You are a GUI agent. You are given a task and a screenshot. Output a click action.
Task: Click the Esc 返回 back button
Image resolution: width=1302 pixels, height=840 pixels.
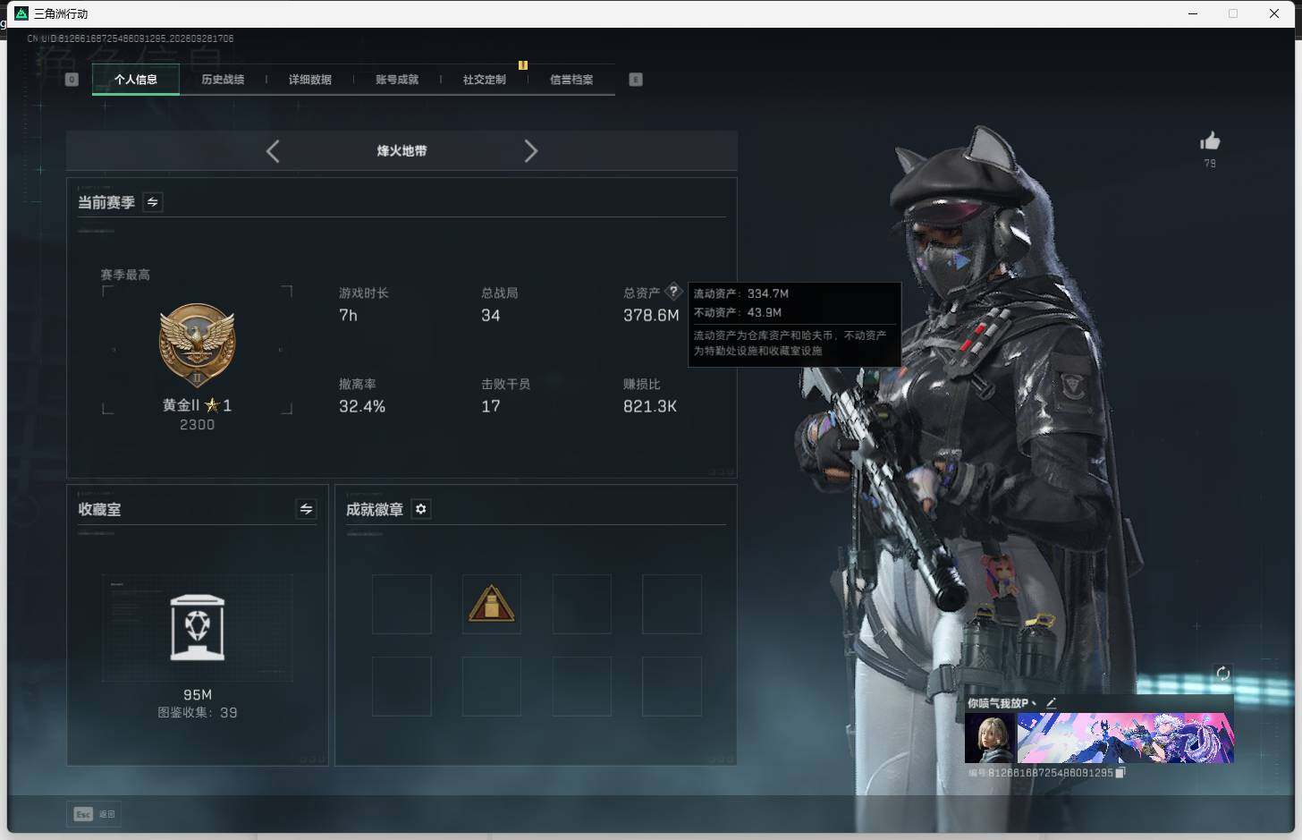tap(95, 814)
